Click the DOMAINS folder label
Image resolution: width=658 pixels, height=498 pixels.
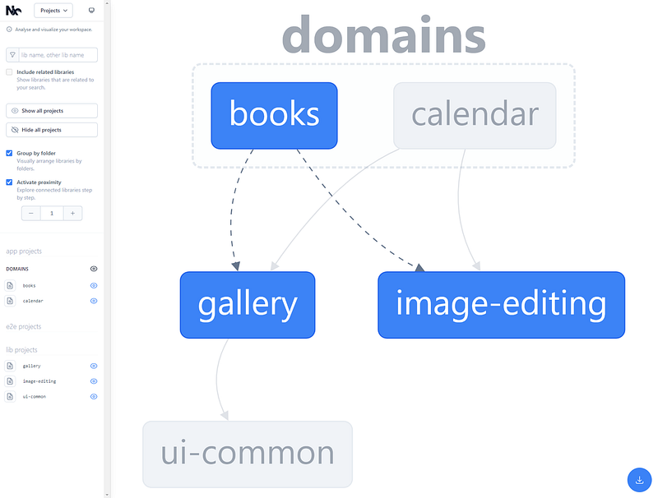pos(17,269)
